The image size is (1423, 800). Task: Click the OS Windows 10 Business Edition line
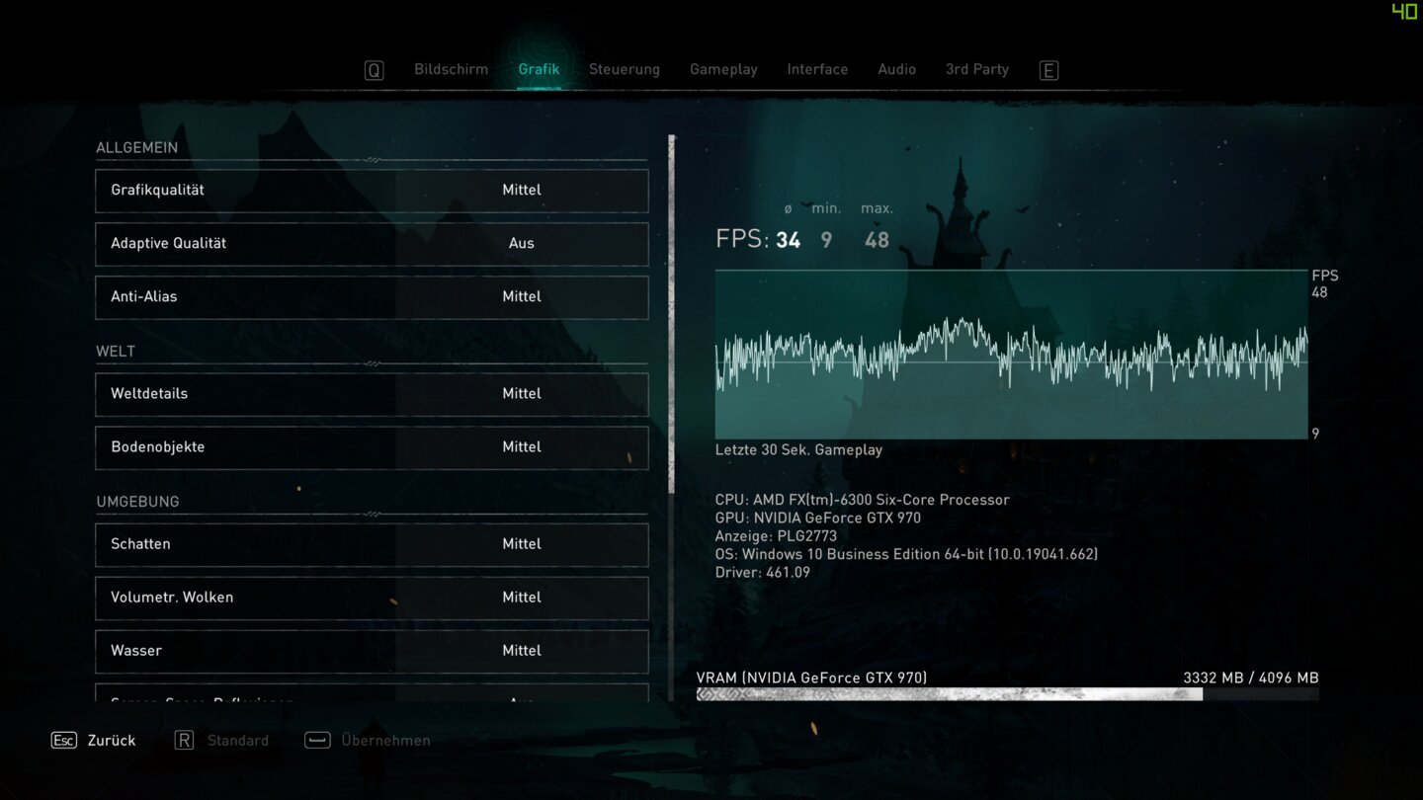(x=906, y=554)
